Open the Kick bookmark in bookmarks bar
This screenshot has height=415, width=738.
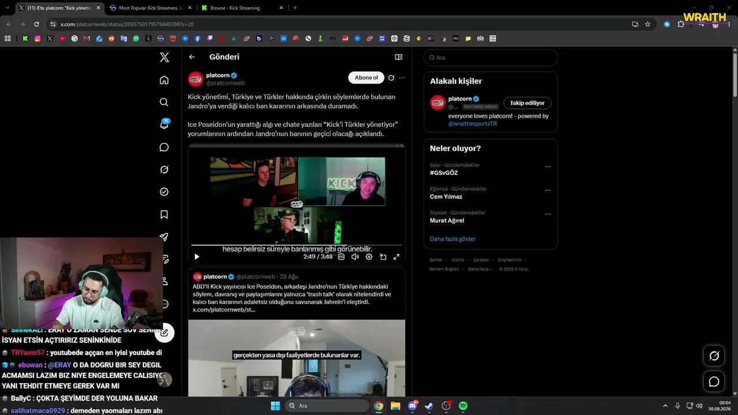[x=25, y=39]
